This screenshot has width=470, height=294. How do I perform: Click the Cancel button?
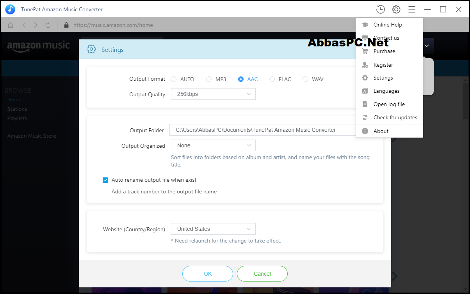pyautogui.click(x=262, y=274)
